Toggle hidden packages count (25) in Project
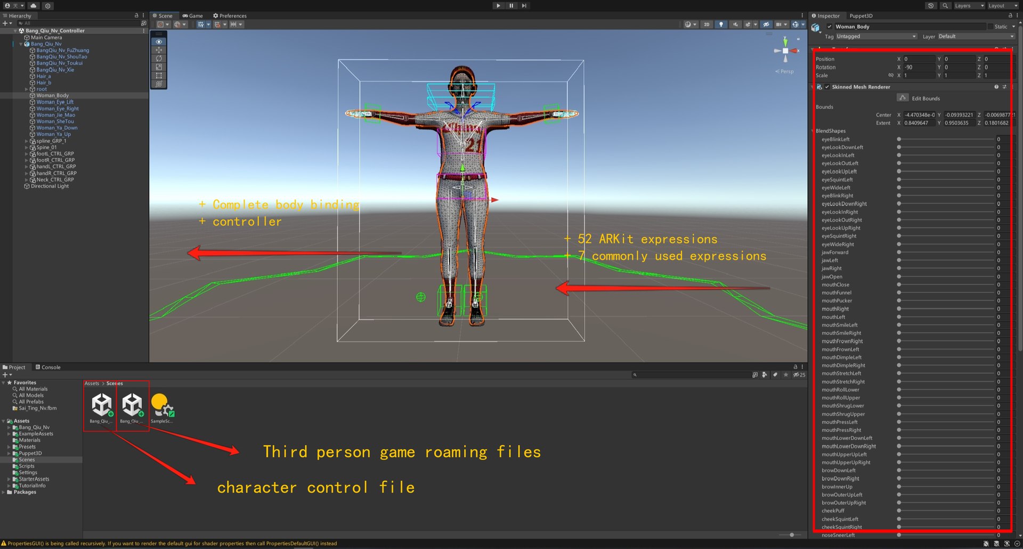The height and width of the screenshot is (549, 1023). [x=799, y=375]
